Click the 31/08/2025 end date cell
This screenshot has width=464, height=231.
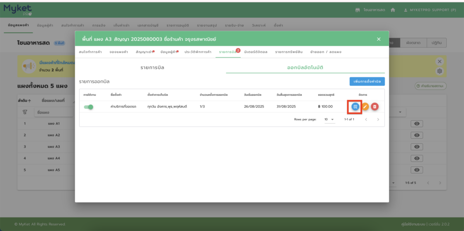(x=286, y=106)
